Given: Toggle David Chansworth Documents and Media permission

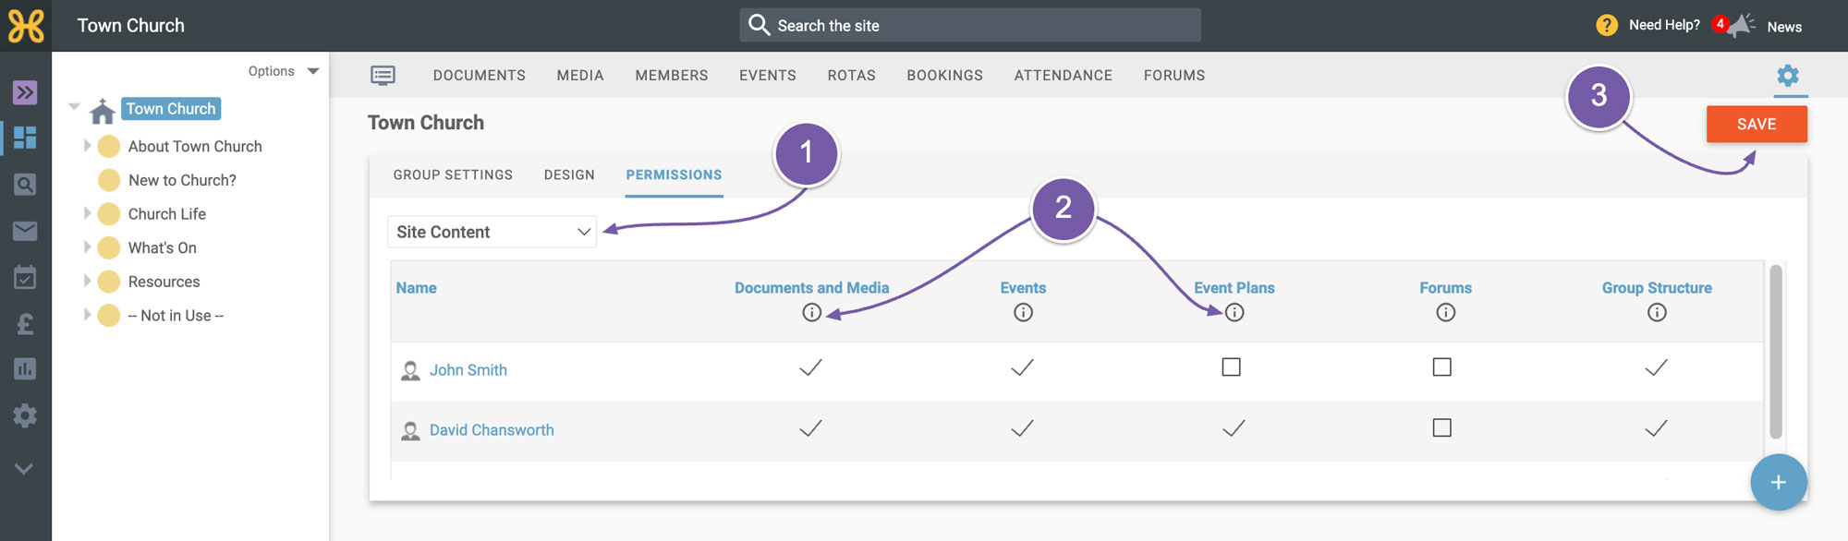Looking at the screenshot, I should pos(810,428).
